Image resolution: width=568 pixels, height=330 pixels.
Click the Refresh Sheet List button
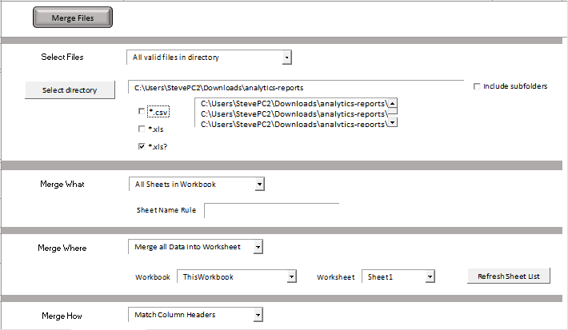tap(509, 276)
